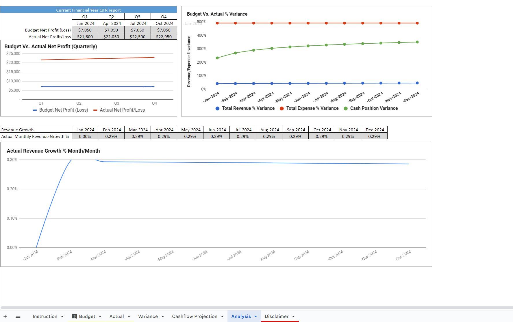
Task: Click the horizontal scrollbar above sheet tabs
Action: click(256, 308)
